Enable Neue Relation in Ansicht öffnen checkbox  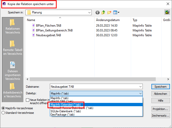(x=27, y=100)
